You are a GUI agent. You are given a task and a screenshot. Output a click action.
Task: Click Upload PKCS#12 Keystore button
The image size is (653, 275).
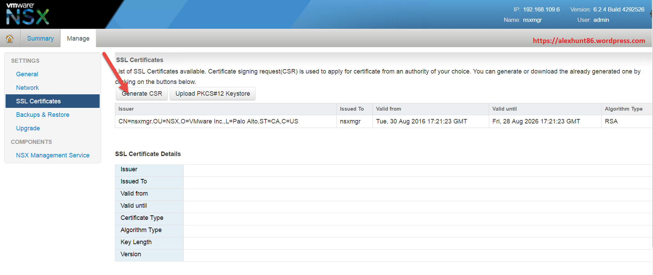coord(212,94)
